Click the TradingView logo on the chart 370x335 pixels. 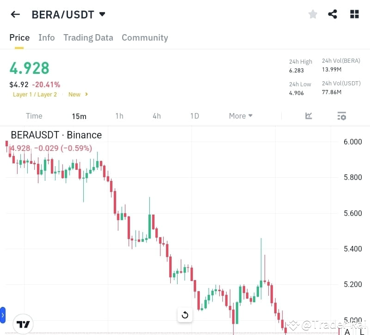tap(23, 323)
